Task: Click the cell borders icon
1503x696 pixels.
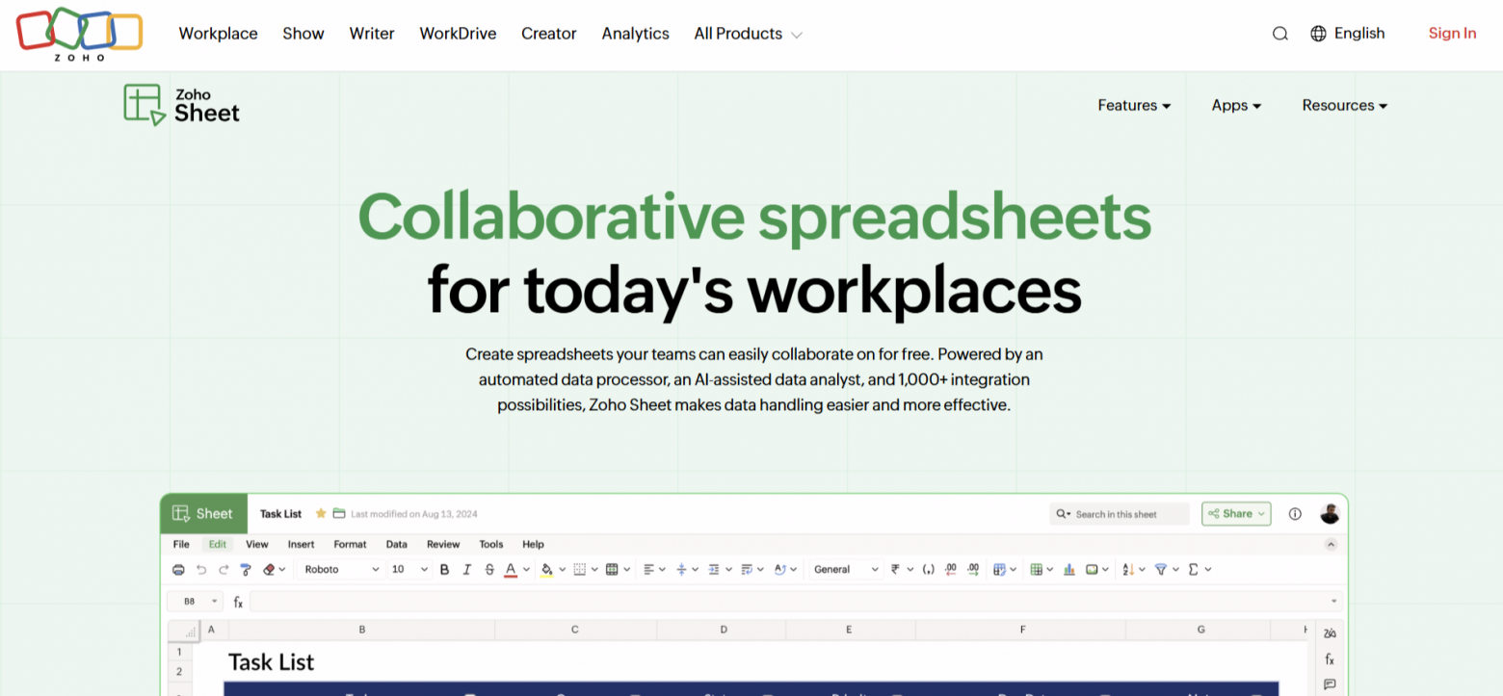Action: pos(580,570)
